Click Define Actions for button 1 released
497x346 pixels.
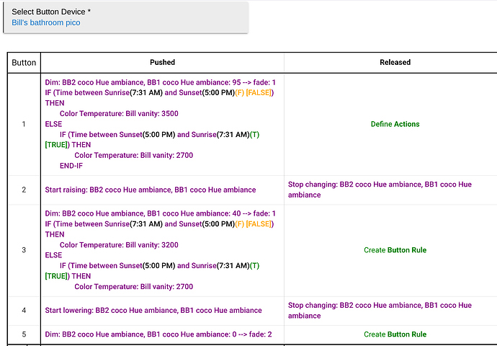(395, 124)
